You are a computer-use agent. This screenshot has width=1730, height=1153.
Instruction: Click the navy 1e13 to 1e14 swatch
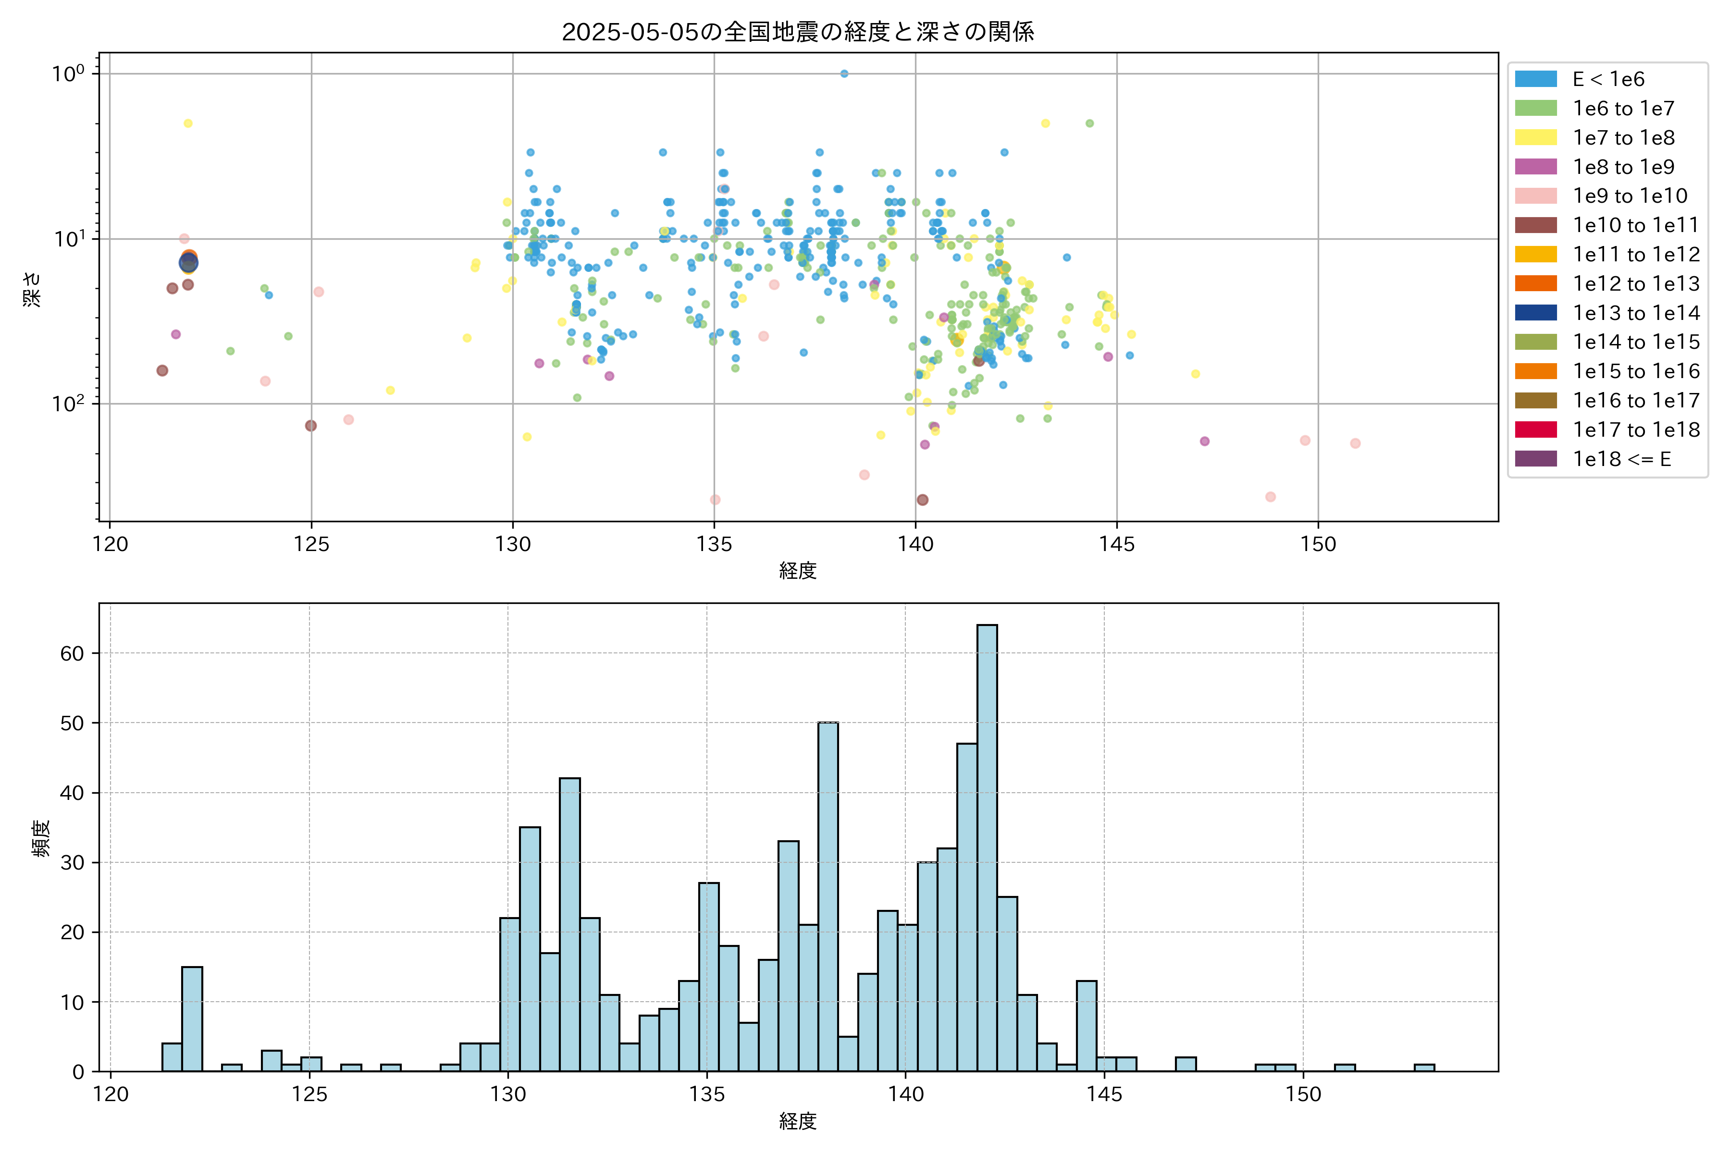pyautogui.click(x=1536, y=313)
